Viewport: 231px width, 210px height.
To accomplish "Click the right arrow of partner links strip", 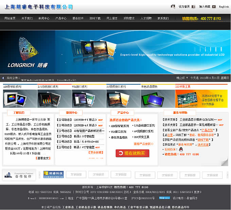I will coord(227,175).
